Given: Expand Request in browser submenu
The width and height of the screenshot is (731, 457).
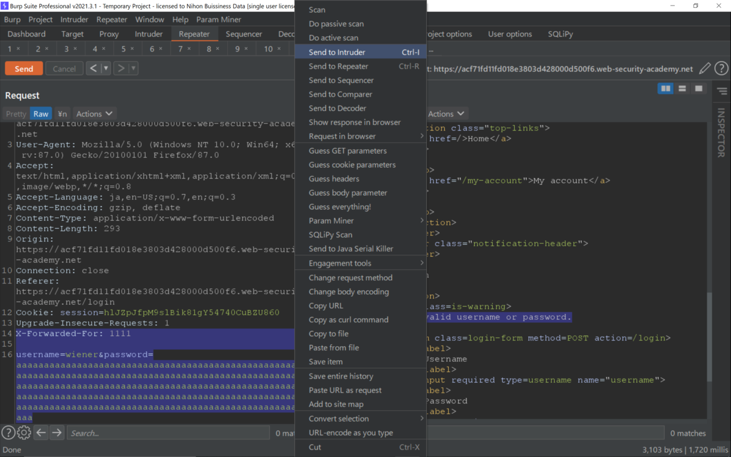Looking at the screenshot, I should click(x=360, y=136).
